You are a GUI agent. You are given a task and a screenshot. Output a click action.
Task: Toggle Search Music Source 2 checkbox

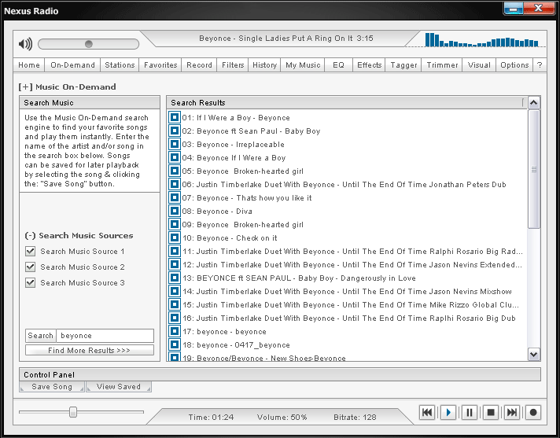(x=31, y=267)
